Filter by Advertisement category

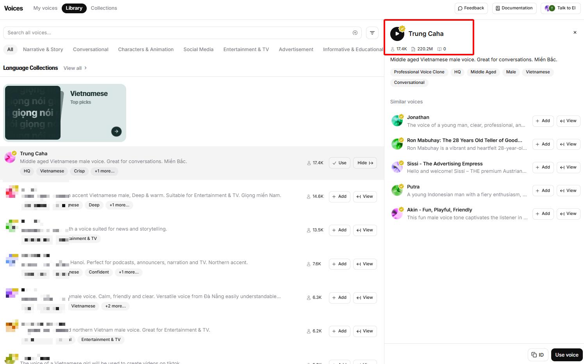click(x=296, y=50)
